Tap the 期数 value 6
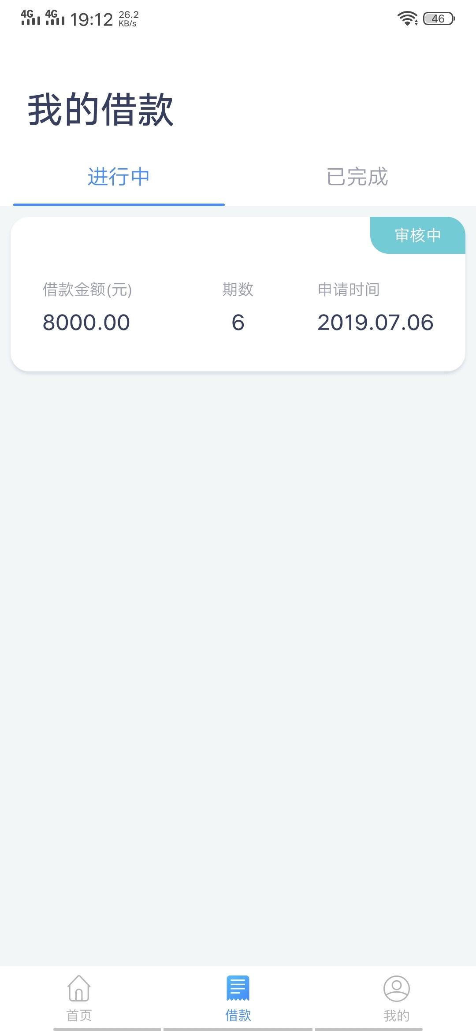The height and width of the screenshot is (1031, 476). [x=238, y=323]
